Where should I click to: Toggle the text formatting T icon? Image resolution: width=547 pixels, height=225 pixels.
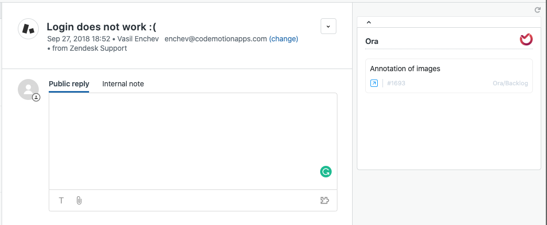(61, 200)
